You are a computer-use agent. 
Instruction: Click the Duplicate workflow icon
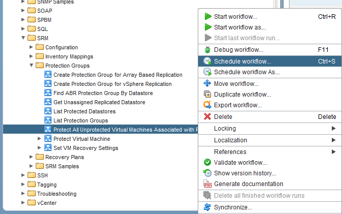click(x=207, y=95)
